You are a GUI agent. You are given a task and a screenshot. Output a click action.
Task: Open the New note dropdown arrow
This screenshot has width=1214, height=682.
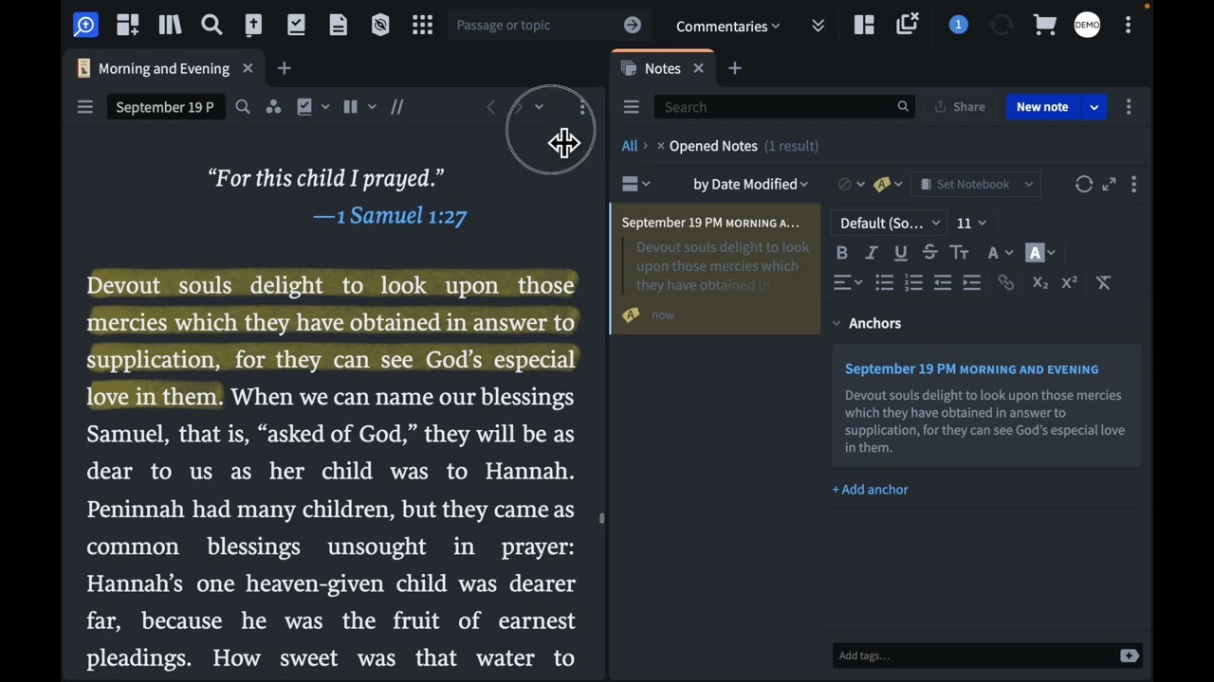pyautogui.click(x=1094, y=107)
